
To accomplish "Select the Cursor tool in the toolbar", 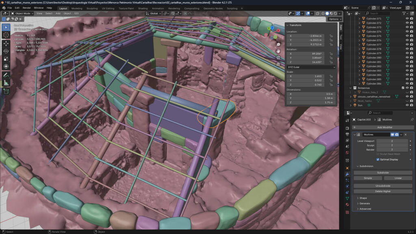I will click(6, 35).
